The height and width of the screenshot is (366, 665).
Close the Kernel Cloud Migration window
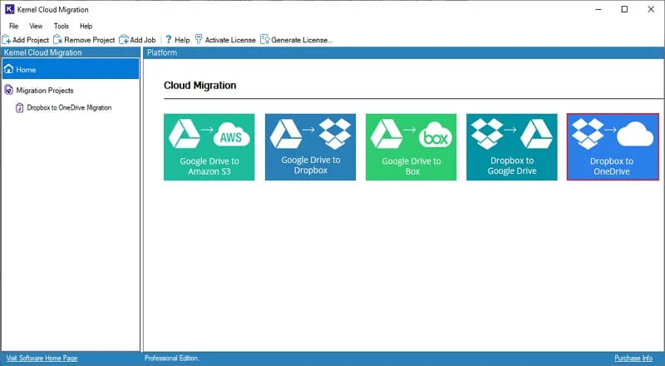coord(651,9)
